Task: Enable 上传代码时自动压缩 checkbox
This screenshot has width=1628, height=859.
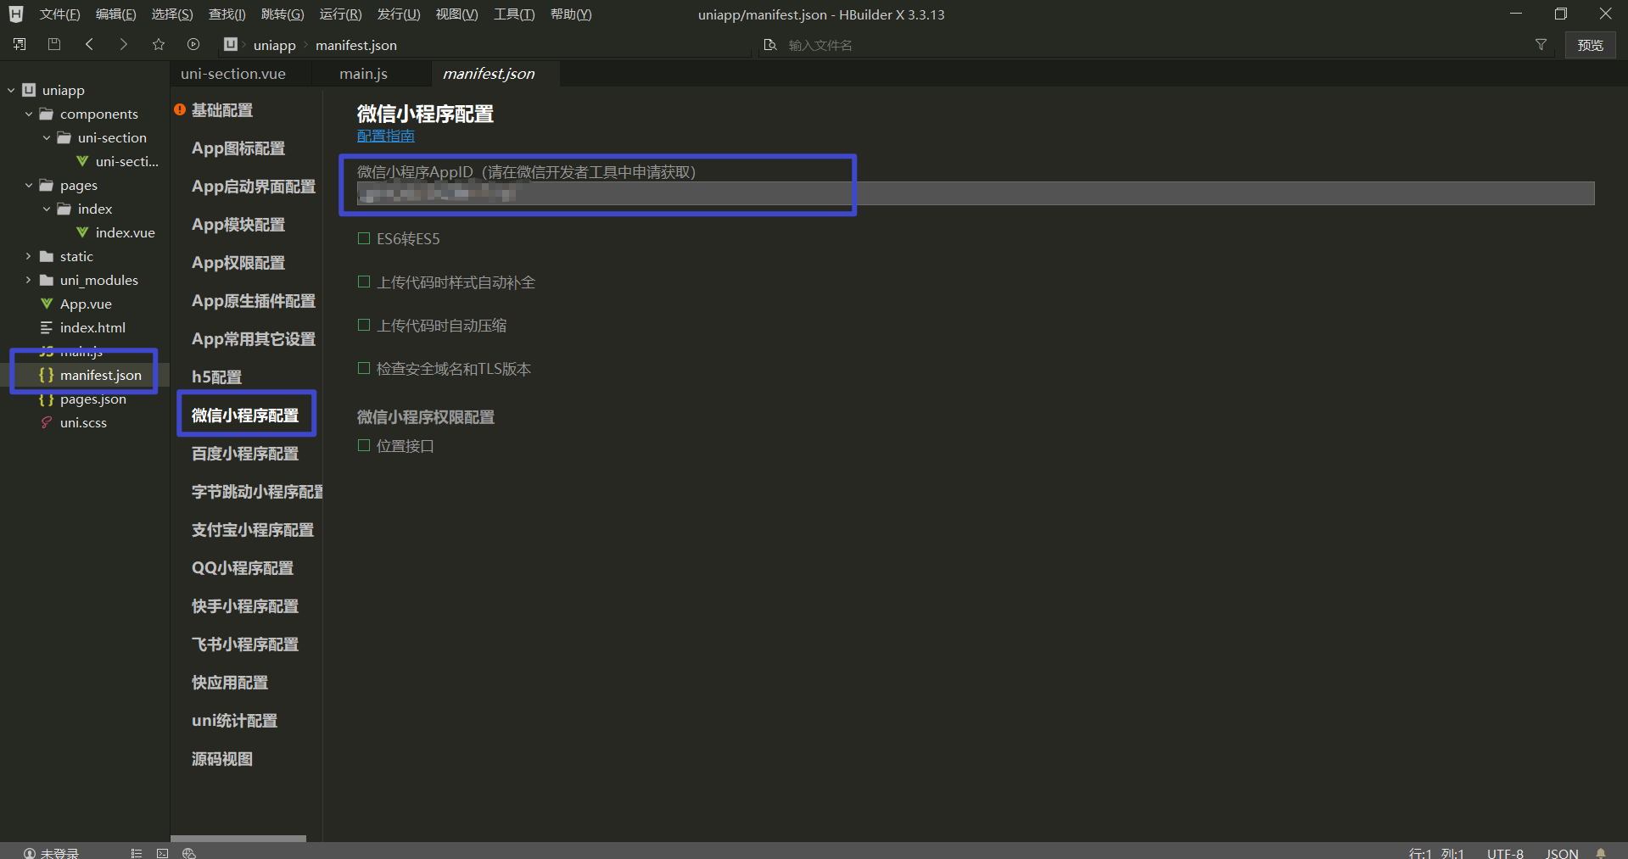Action: point(364,325)
